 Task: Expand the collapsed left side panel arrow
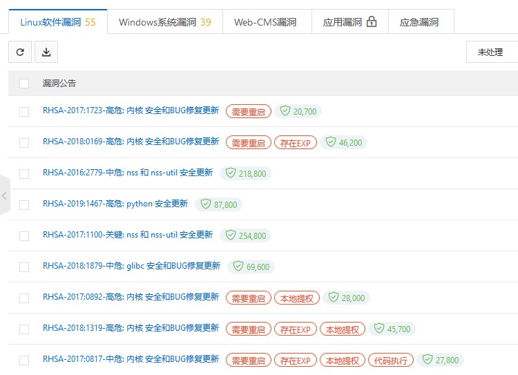click(4, 196)
